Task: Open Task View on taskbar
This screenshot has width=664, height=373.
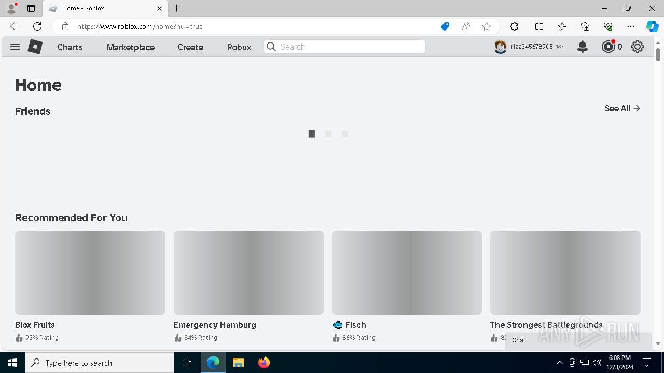Action: pos(187,363)
